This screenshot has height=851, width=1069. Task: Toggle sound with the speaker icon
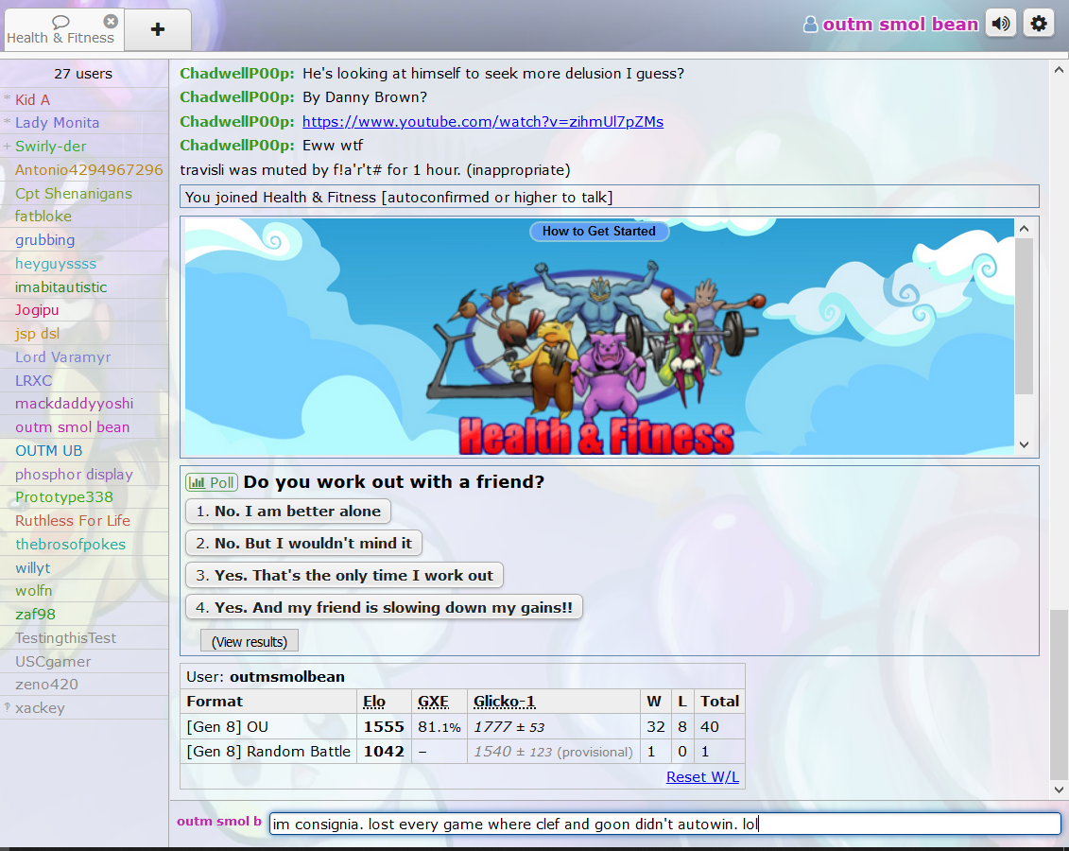click(1000, 24)
